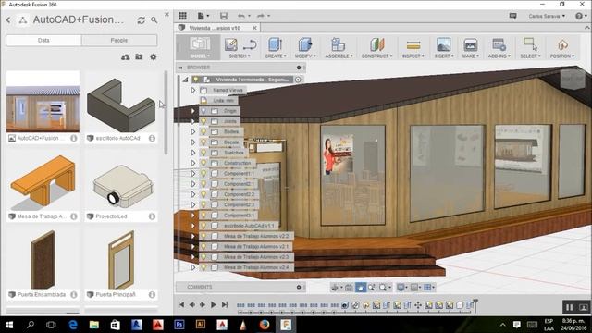Open the Carlos Saravia account dropdown

[x=547, y=16]
